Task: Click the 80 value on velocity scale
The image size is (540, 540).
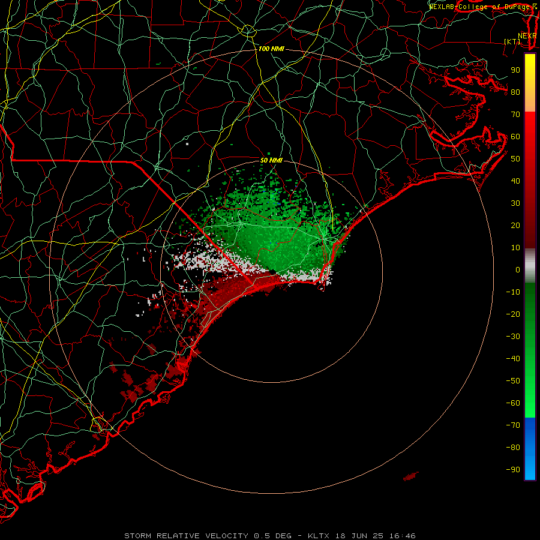Action: [515, 92]
